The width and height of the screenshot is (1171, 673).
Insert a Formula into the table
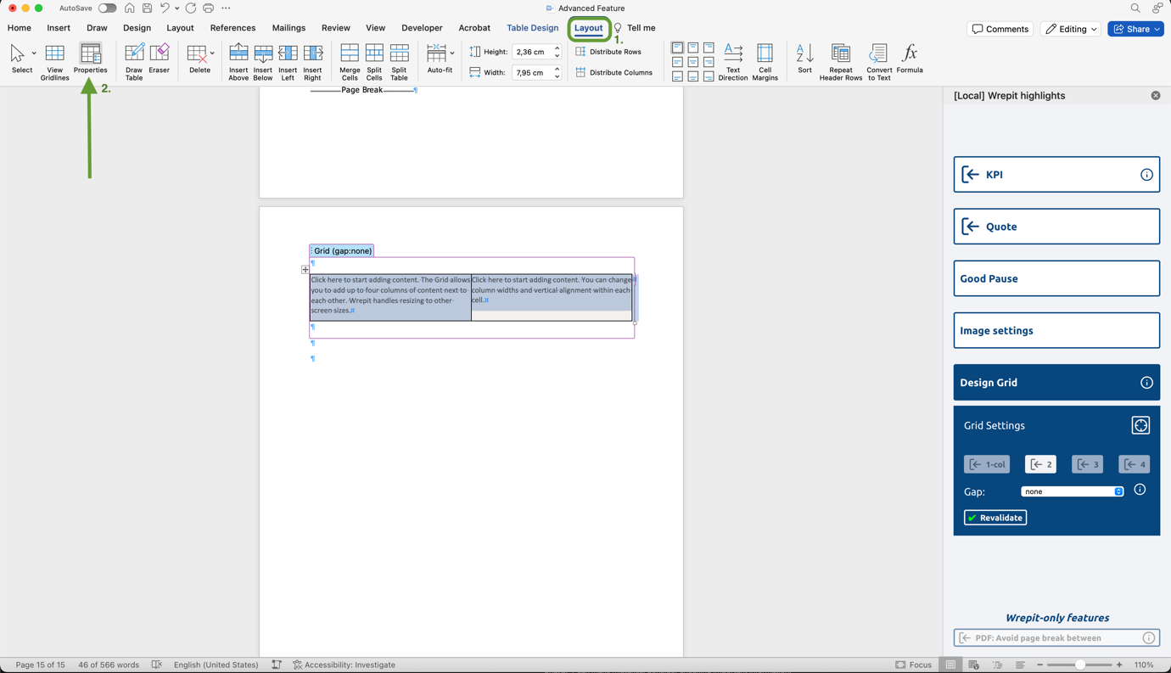tap(910, 59)
